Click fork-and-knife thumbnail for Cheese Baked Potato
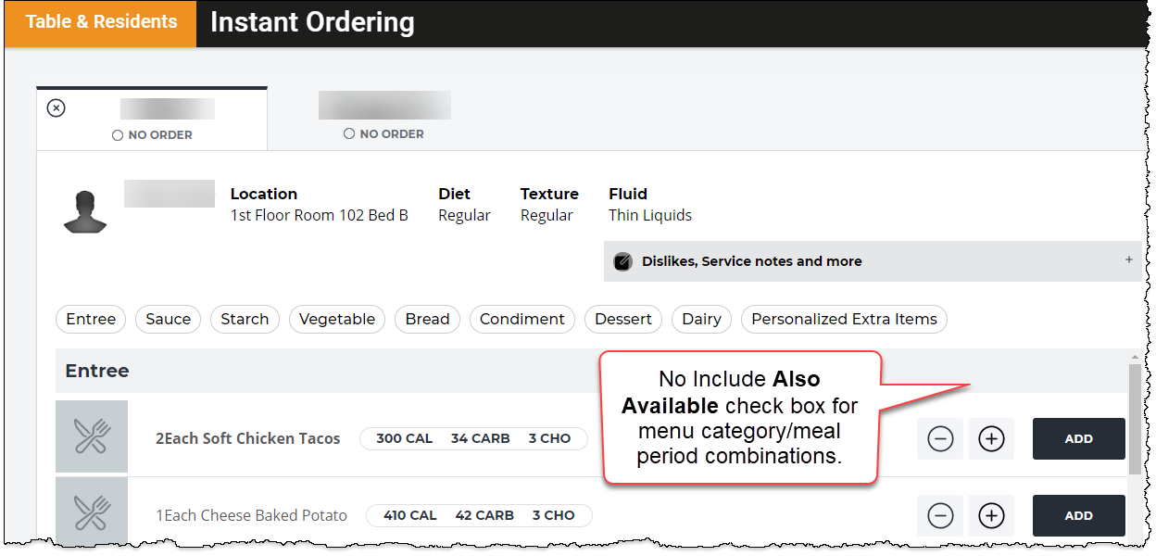The width and height of the screenshot is (1156, 556). click(92, 512)
